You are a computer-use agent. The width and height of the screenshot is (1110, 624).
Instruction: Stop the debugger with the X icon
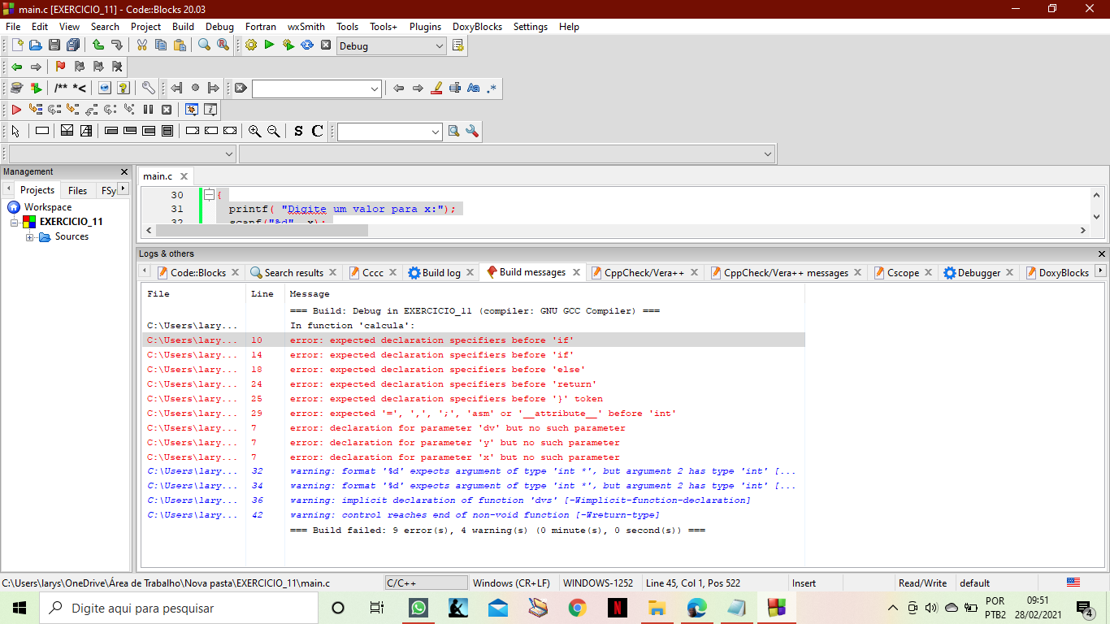click(x=167, y=109)
